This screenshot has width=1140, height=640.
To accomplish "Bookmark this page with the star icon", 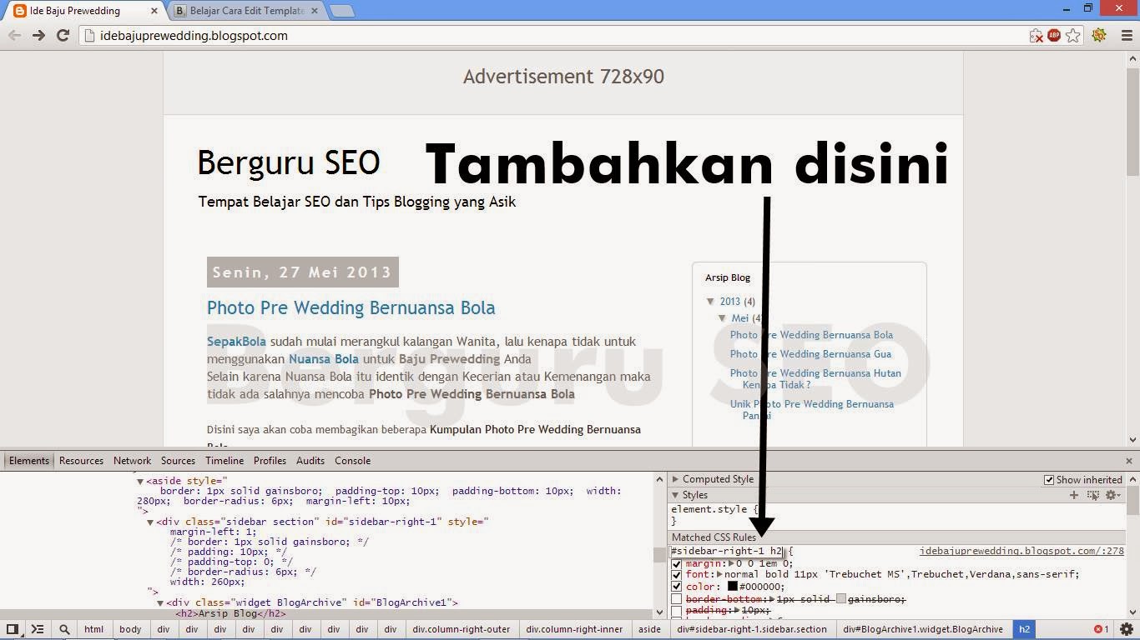I will 1073,36.
